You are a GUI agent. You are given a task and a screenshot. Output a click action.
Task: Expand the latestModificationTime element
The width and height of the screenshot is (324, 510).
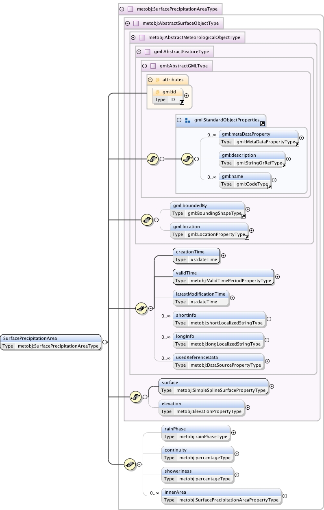click(232, 298)
